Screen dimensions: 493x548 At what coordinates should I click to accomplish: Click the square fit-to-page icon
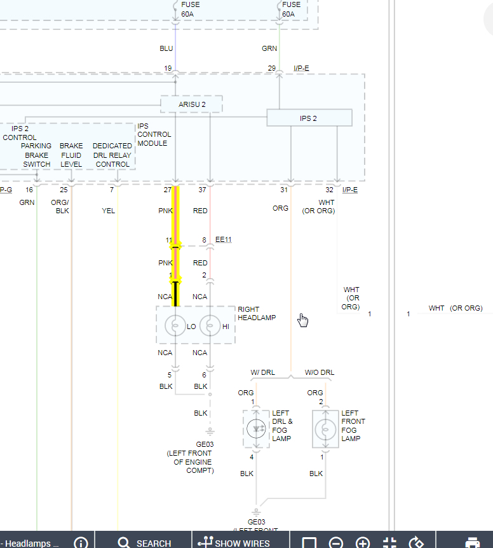(x=309, y=543)
